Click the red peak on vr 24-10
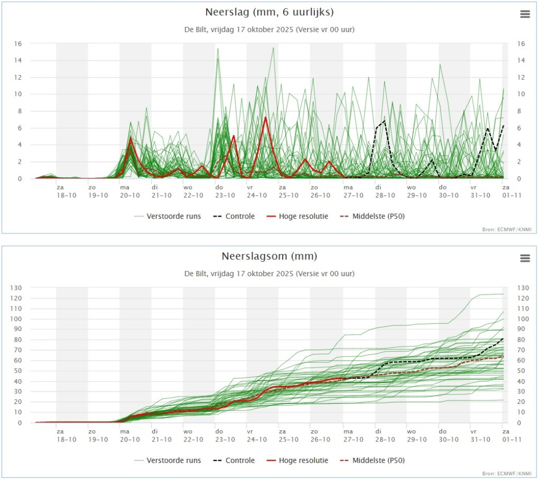 [x=265, y=118]
